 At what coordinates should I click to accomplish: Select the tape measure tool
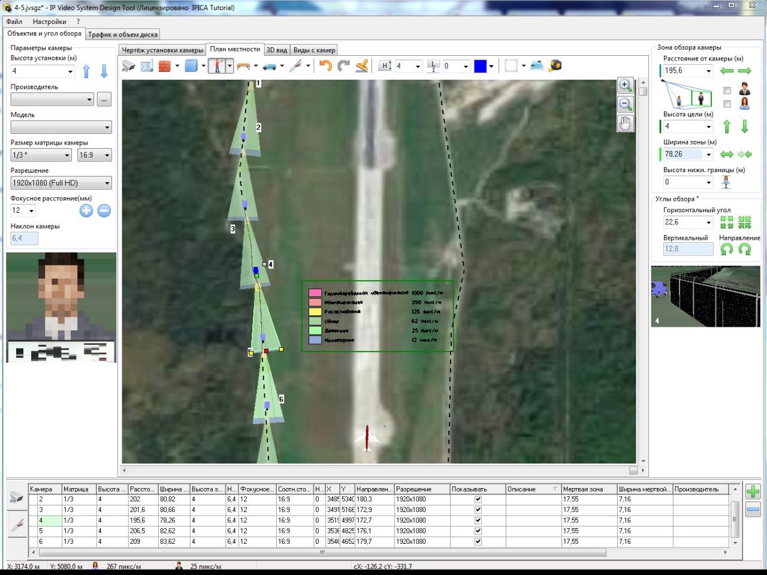click(555, 66)
